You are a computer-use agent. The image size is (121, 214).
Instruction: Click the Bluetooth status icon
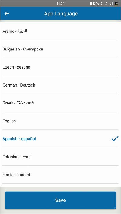pyautogui.click(x=101, y=4)
